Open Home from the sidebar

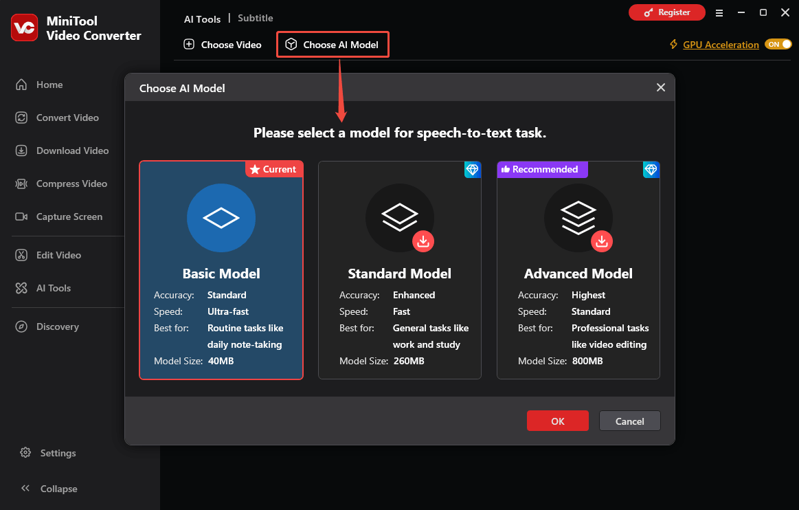(39, 85)
